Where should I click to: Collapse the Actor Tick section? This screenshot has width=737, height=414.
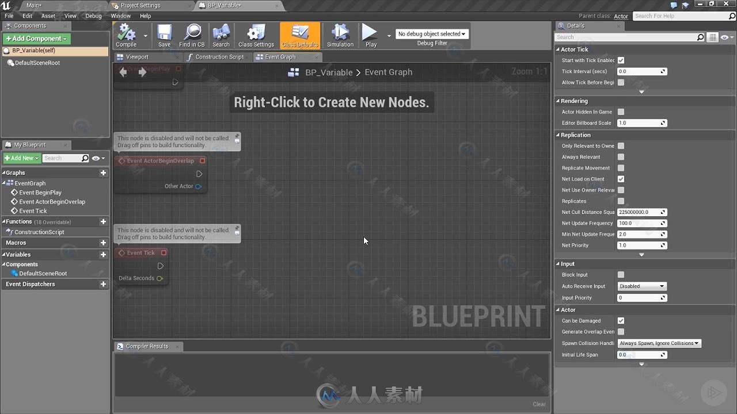click(x=558, y=49)
